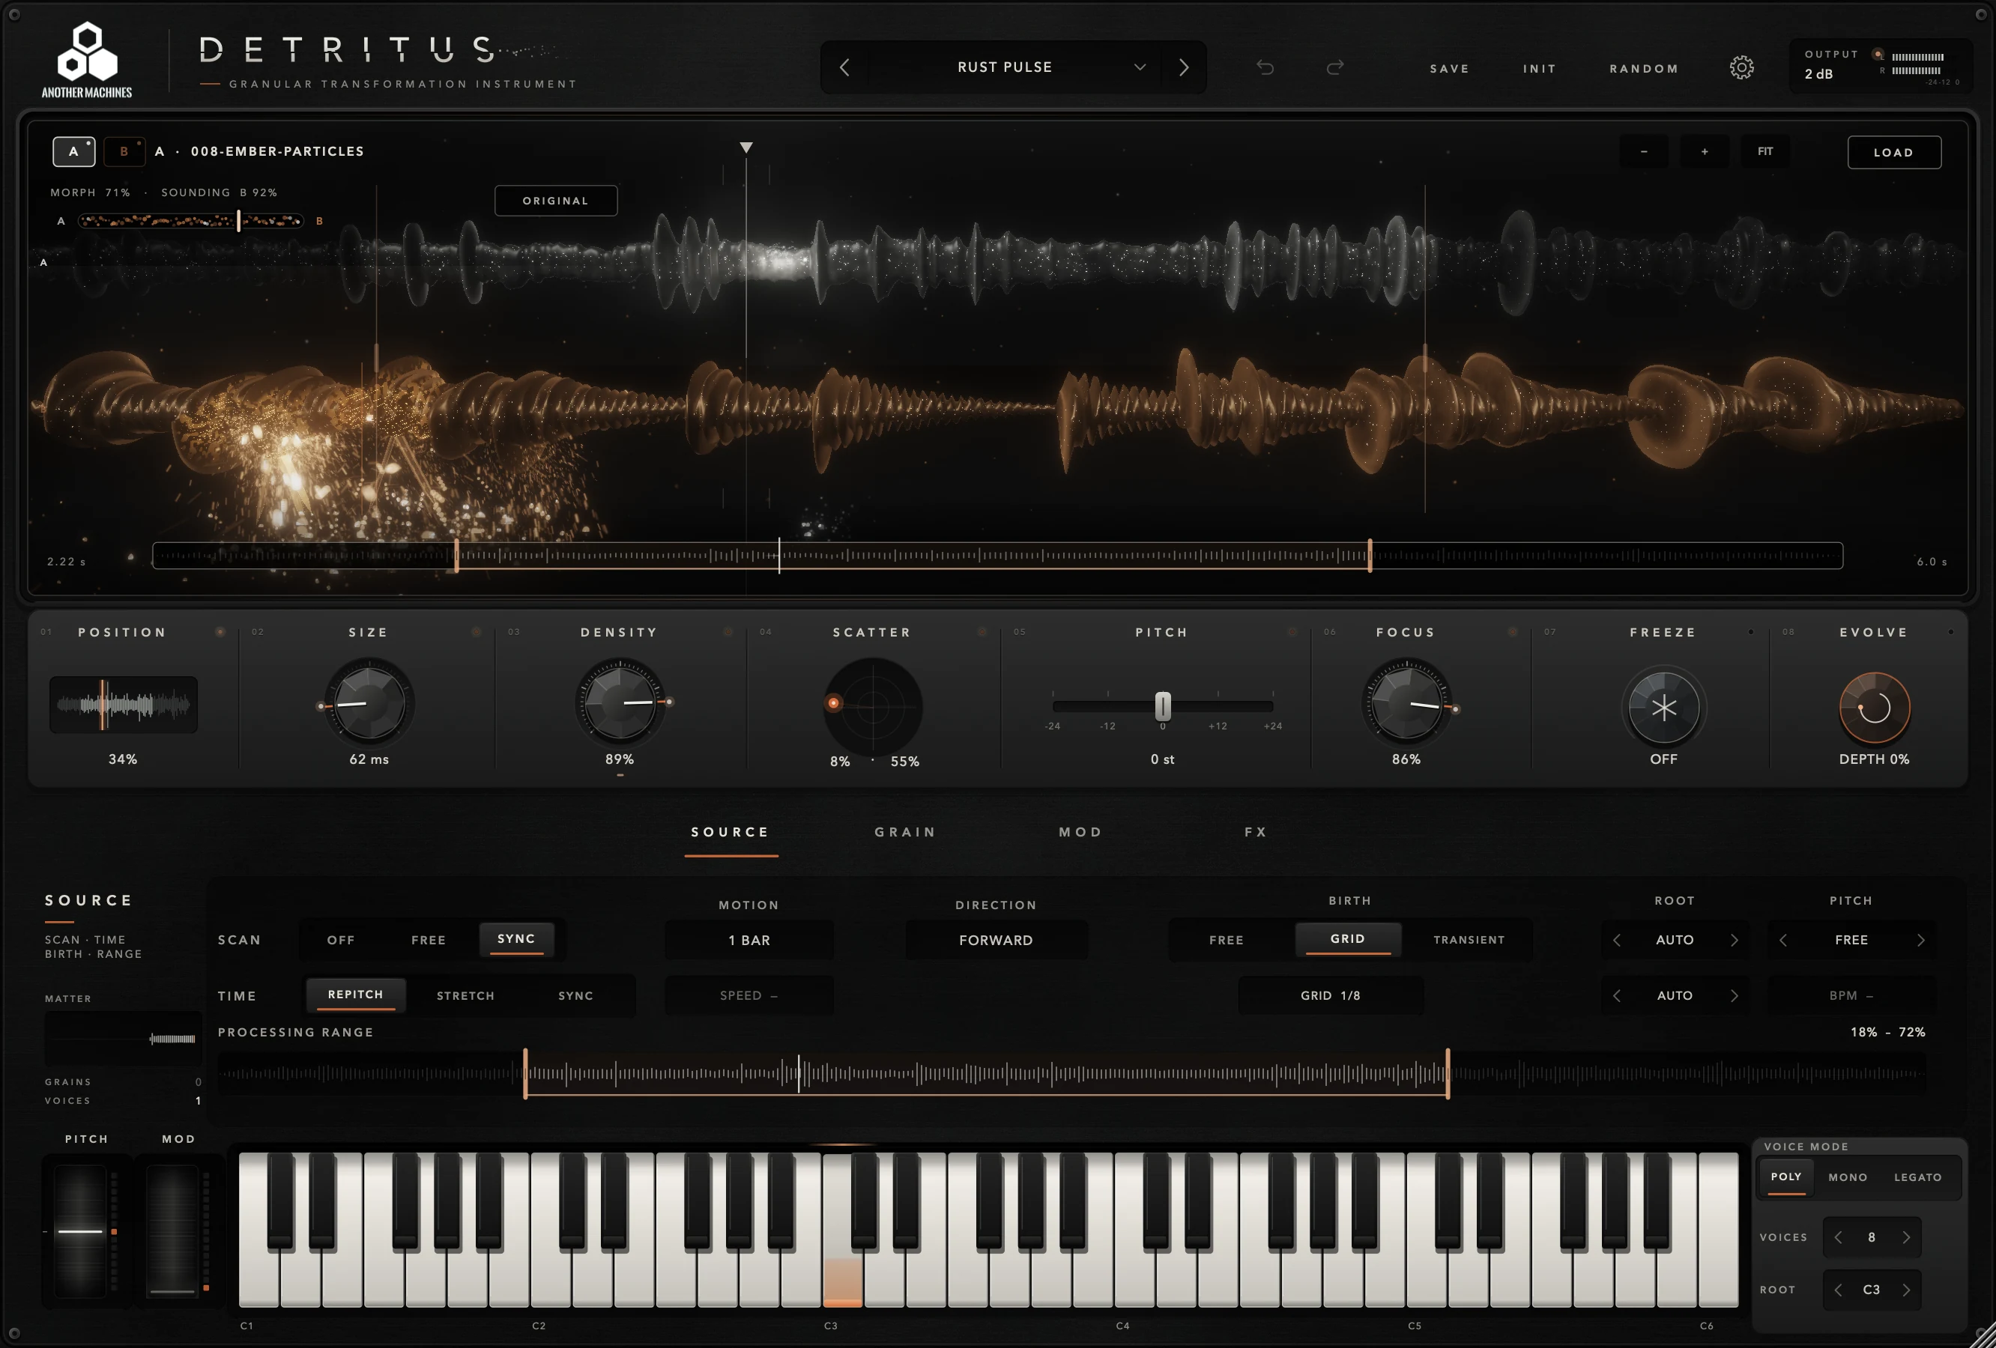Select sample slot B

pyautogui.click(x=124, y=151)
